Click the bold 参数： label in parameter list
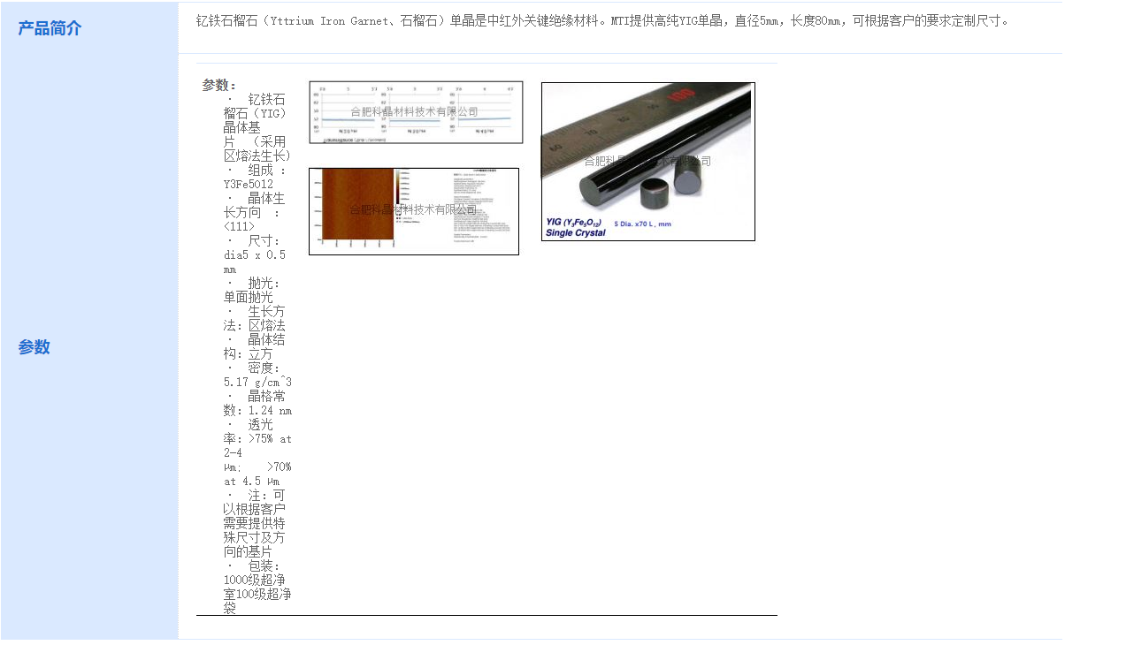This screenshot has height=645, width=1126. click(219, 85)
